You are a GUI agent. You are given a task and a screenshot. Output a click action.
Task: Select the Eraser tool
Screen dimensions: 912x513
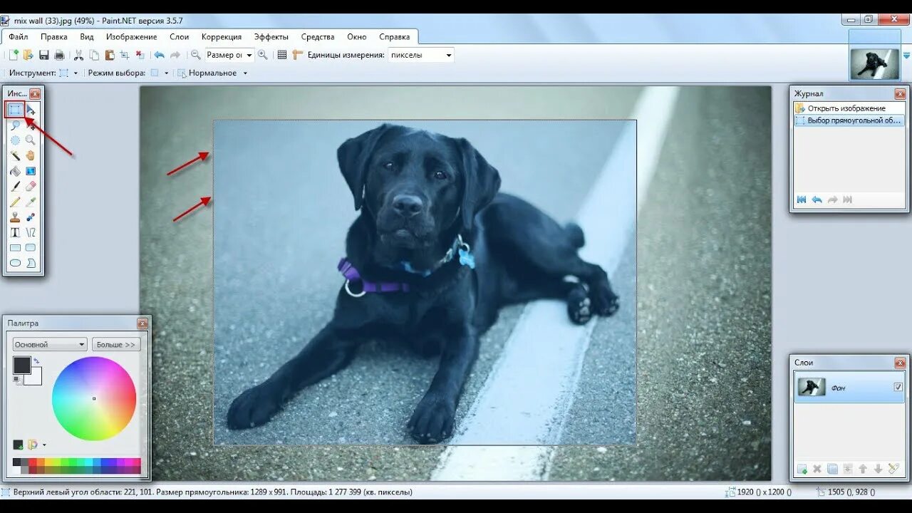[31, 187]
